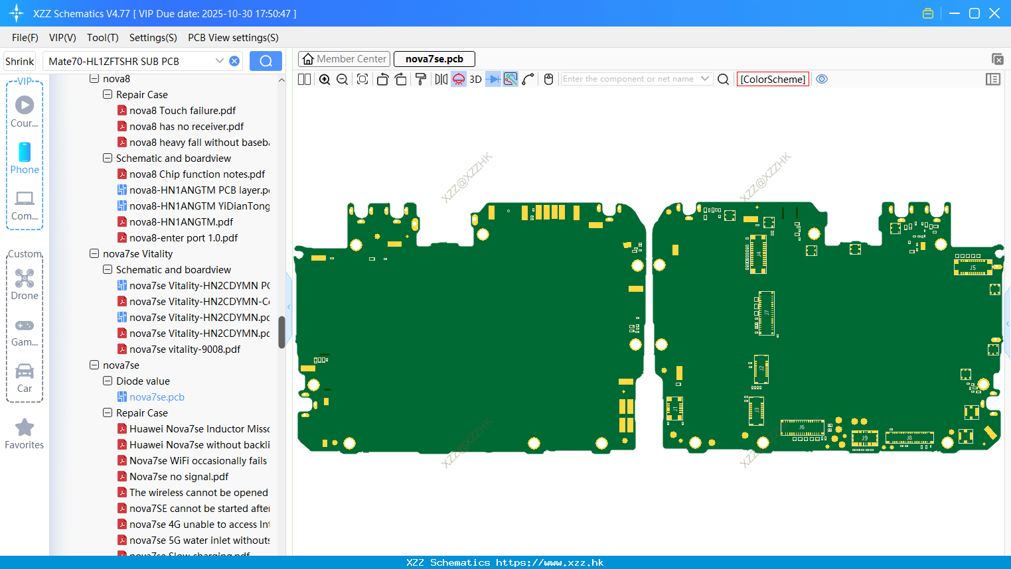This screenshot has width=1011, height=569.
Task: Click the split view icon in PCB toolbar
Action: coord(304,79)
